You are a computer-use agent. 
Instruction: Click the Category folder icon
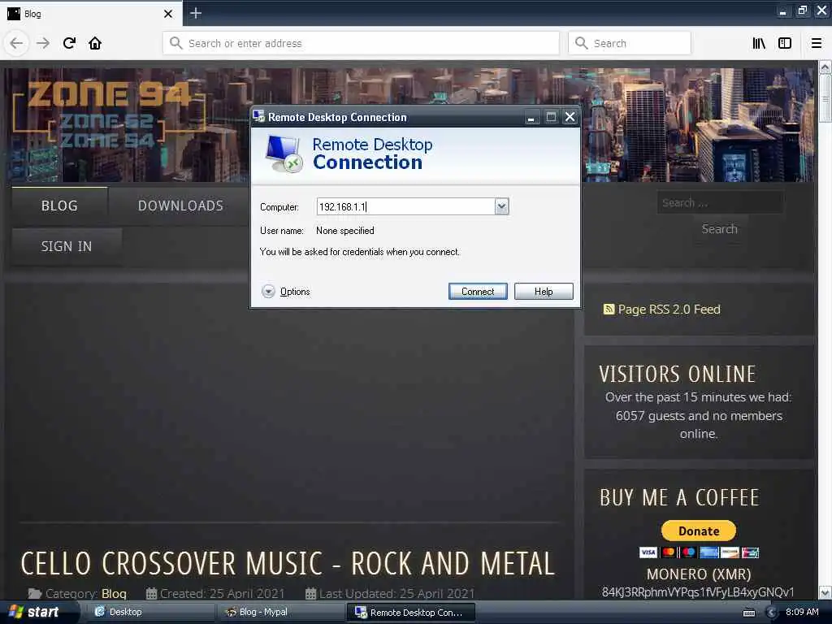[x=35, y=593]
